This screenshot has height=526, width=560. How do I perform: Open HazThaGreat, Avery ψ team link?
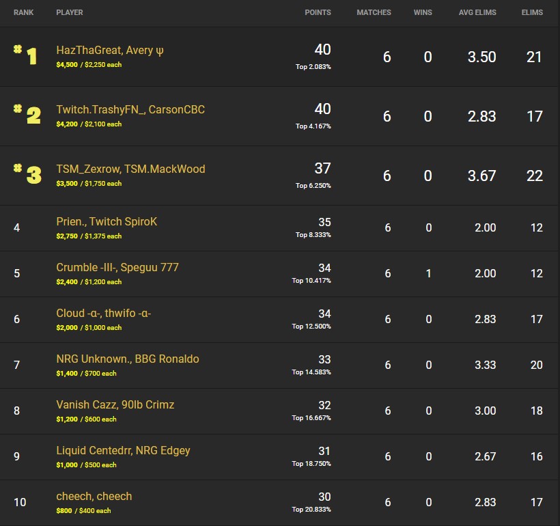tap(110, 51)
